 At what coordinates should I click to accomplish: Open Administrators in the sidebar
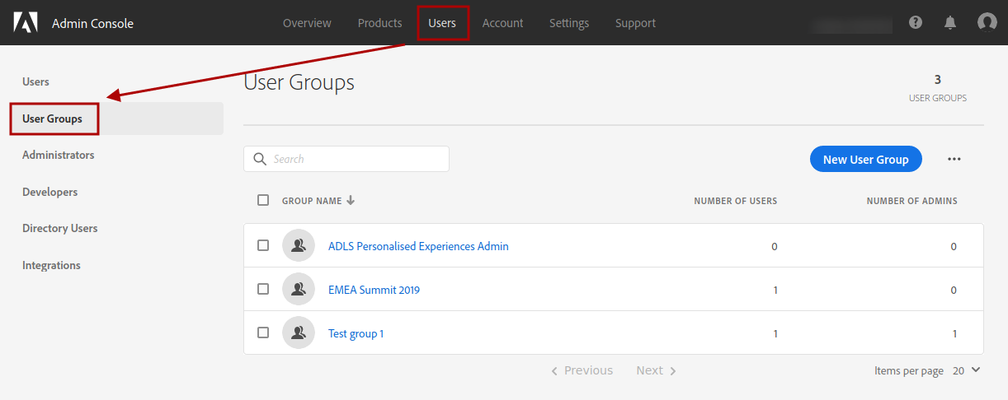[x=58, y=155]
